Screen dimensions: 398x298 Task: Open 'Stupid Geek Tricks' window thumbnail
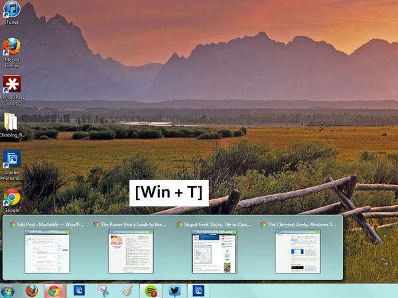pos(214,252)
